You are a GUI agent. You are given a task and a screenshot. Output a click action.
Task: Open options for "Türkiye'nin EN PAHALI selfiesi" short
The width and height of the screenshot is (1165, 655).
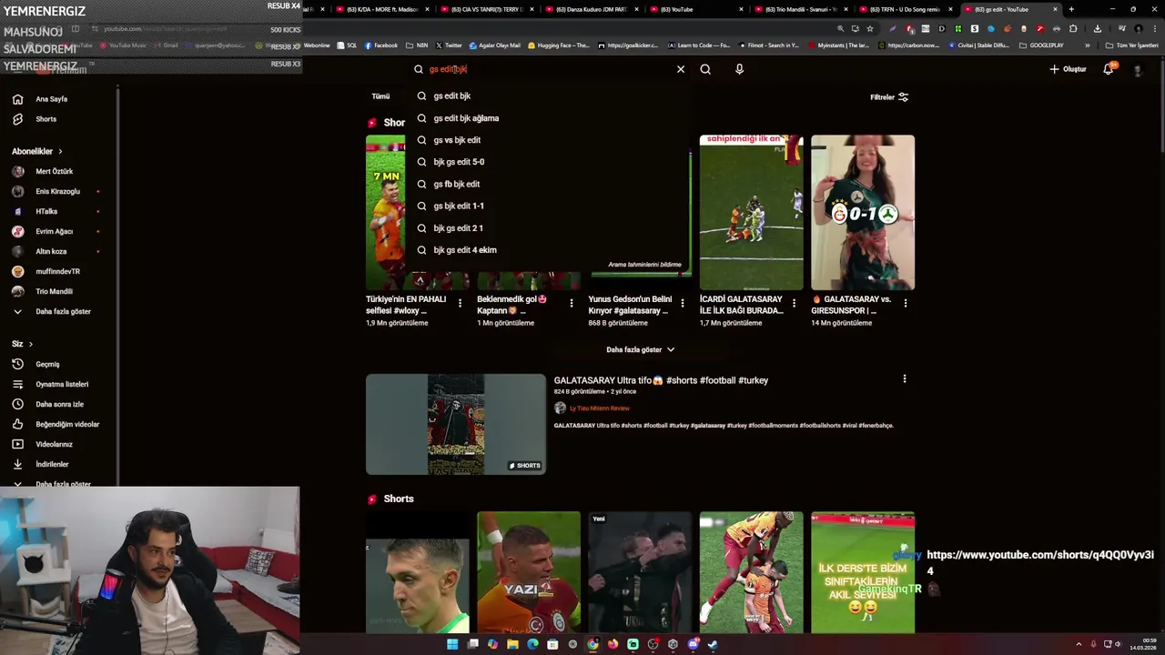460,303
